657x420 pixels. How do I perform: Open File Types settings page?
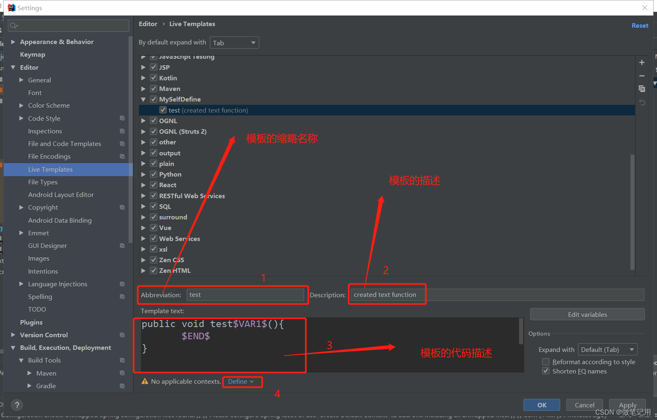pos(43,182)
